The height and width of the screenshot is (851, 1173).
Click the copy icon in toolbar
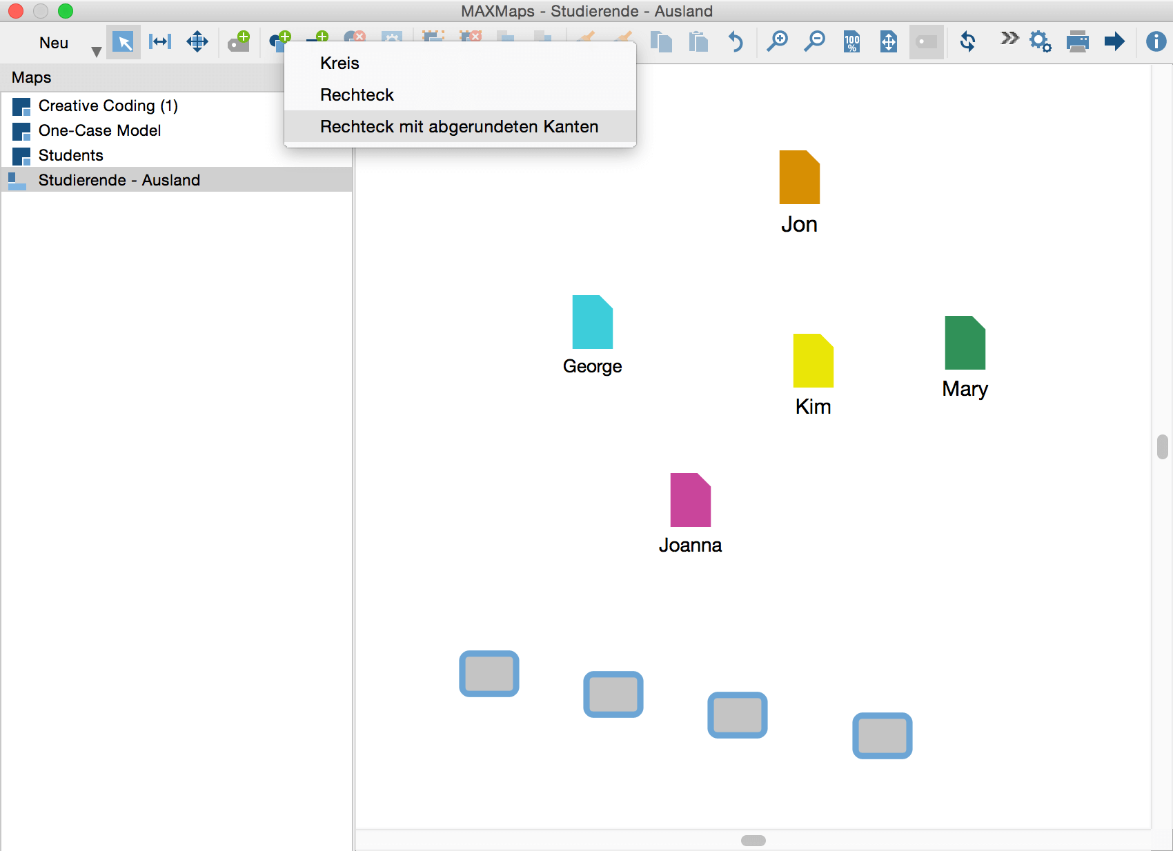(661, 42)
